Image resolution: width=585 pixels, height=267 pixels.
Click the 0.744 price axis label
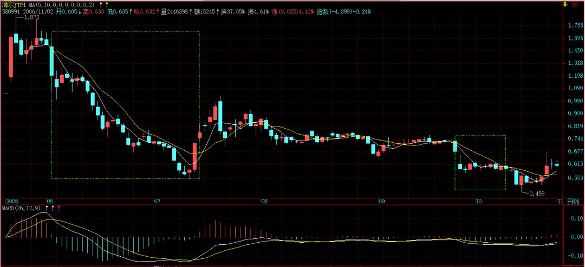point(577,138)
